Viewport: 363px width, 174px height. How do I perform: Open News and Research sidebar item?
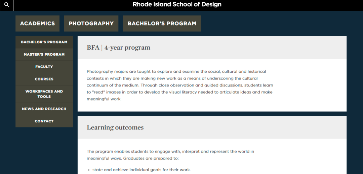point(44,109)
